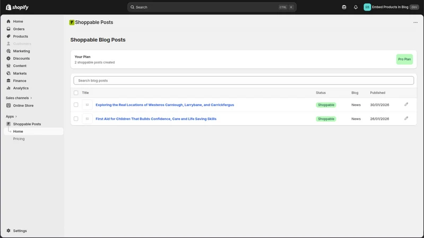Open Exploring the Real Locations of Westeros post

(x=165, y=105)
